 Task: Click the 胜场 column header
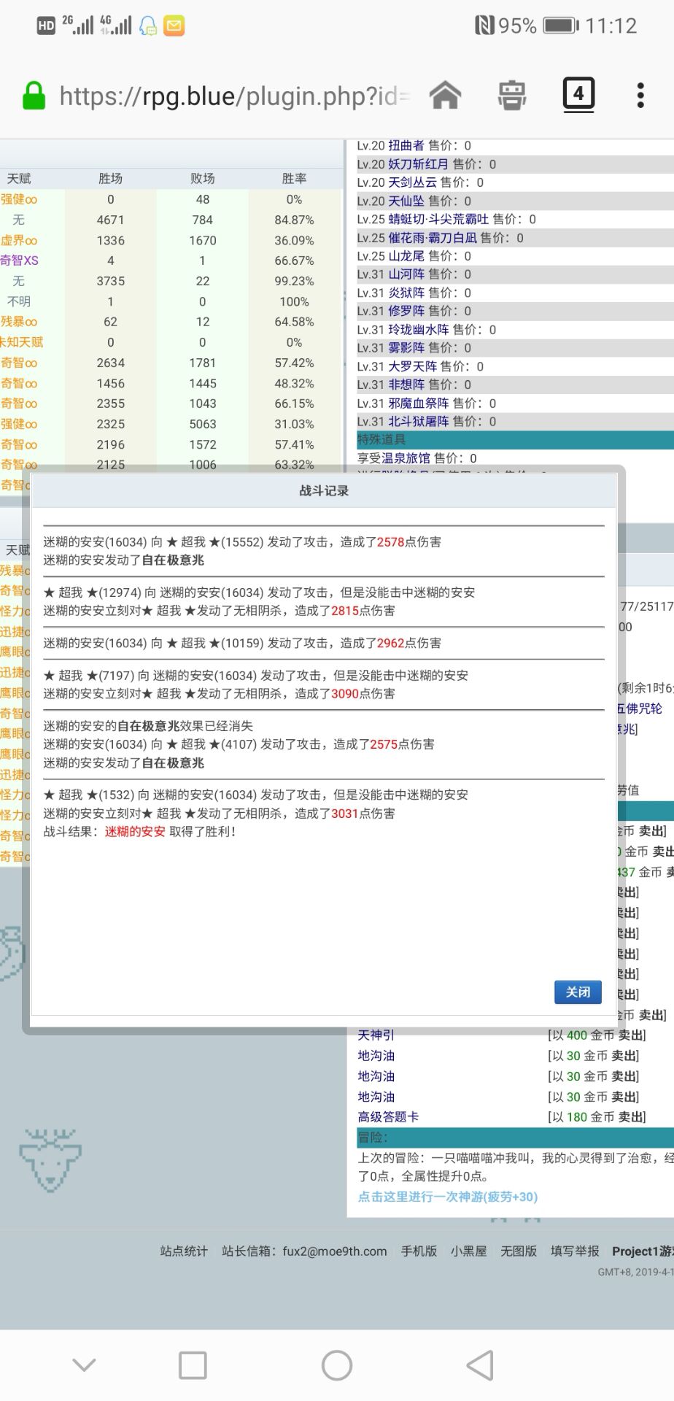111,179
